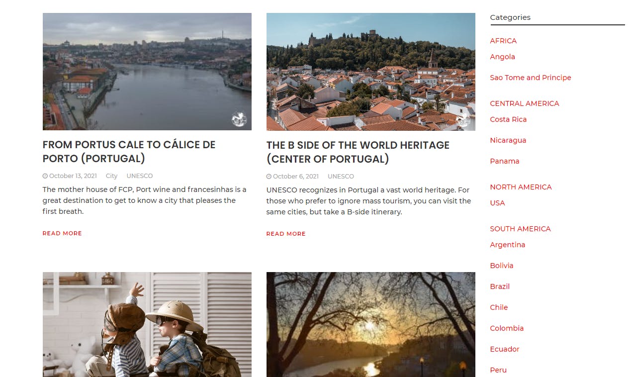This screenshot has width=634, height=377.
Task: Select the City tag on Porto post
Action: pyautogui.click(x=111, y=176)
